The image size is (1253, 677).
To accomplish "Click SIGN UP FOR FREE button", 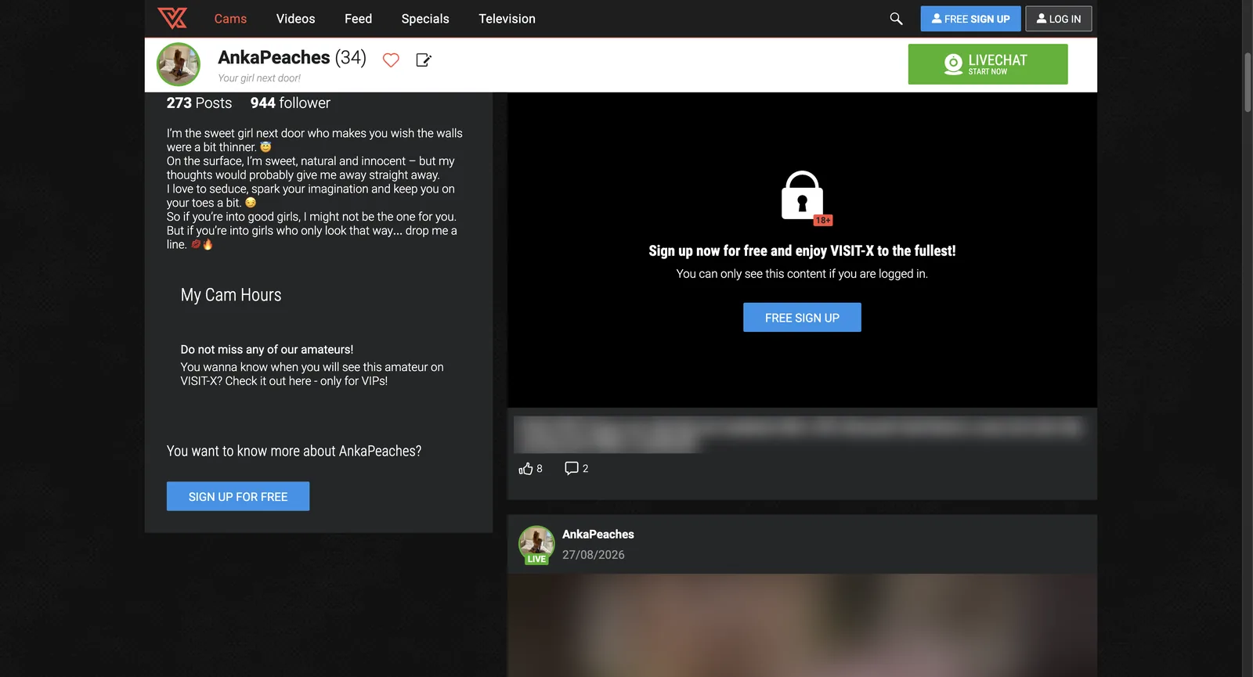I will (238, 496).
